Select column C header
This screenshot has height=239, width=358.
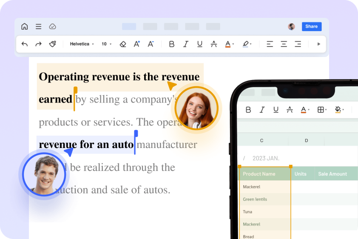point(261,140)
